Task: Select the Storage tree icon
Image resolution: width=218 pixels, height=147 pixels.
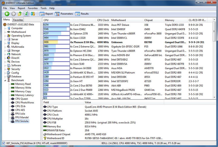Action: 9,51
